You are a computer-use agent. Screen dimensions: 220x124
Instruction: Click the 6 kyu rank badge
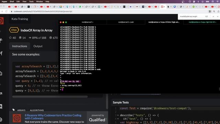click(x=14, y=30)
